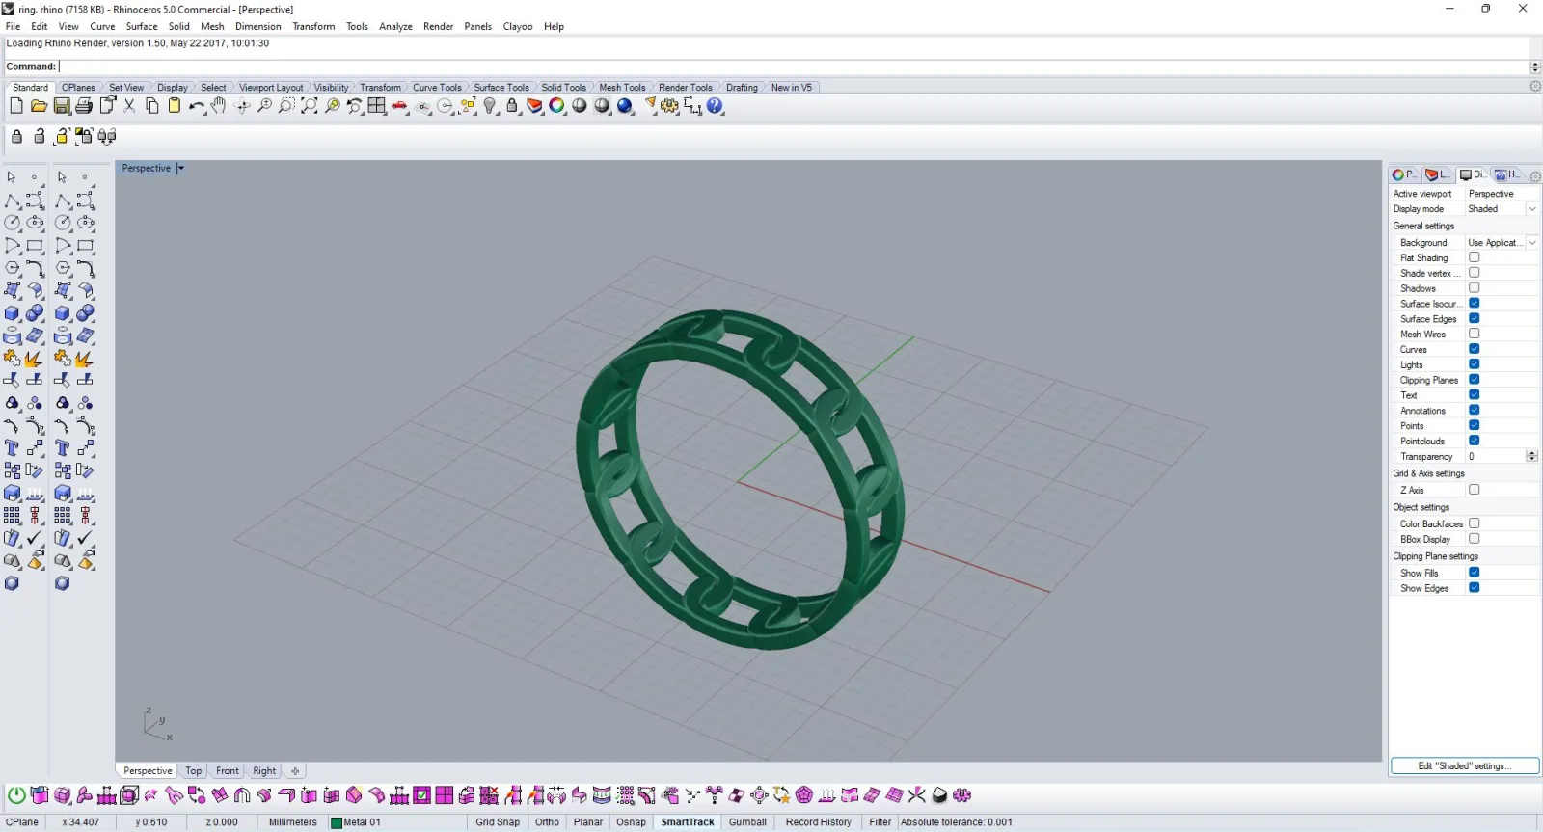Enable the Mesh Wires checkbox
The image size is (1543, 832).
1474,334
